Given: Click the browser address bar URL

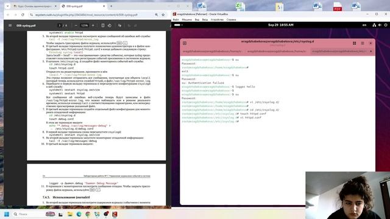Looking at the screenshot, I should [87, 15].
